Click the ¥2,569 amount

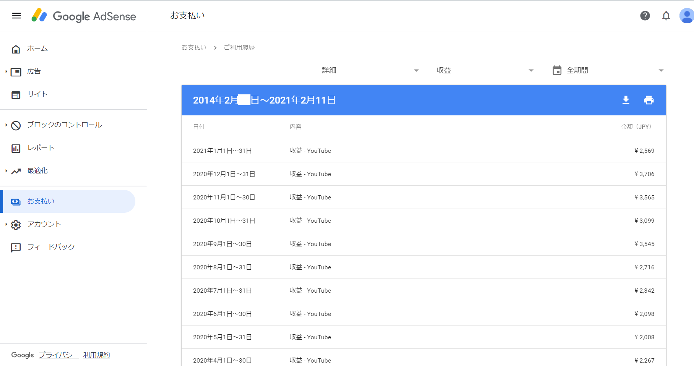(x=644, y=151)
